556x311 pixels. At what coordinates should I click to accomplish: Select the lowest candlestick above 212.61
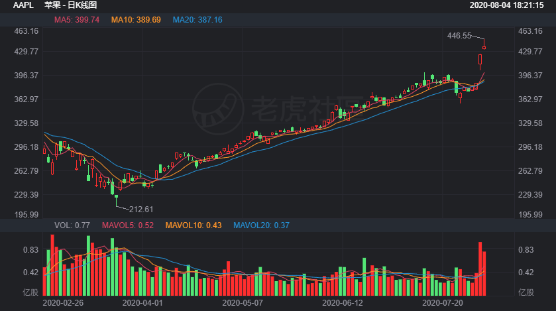coord(117,200)
